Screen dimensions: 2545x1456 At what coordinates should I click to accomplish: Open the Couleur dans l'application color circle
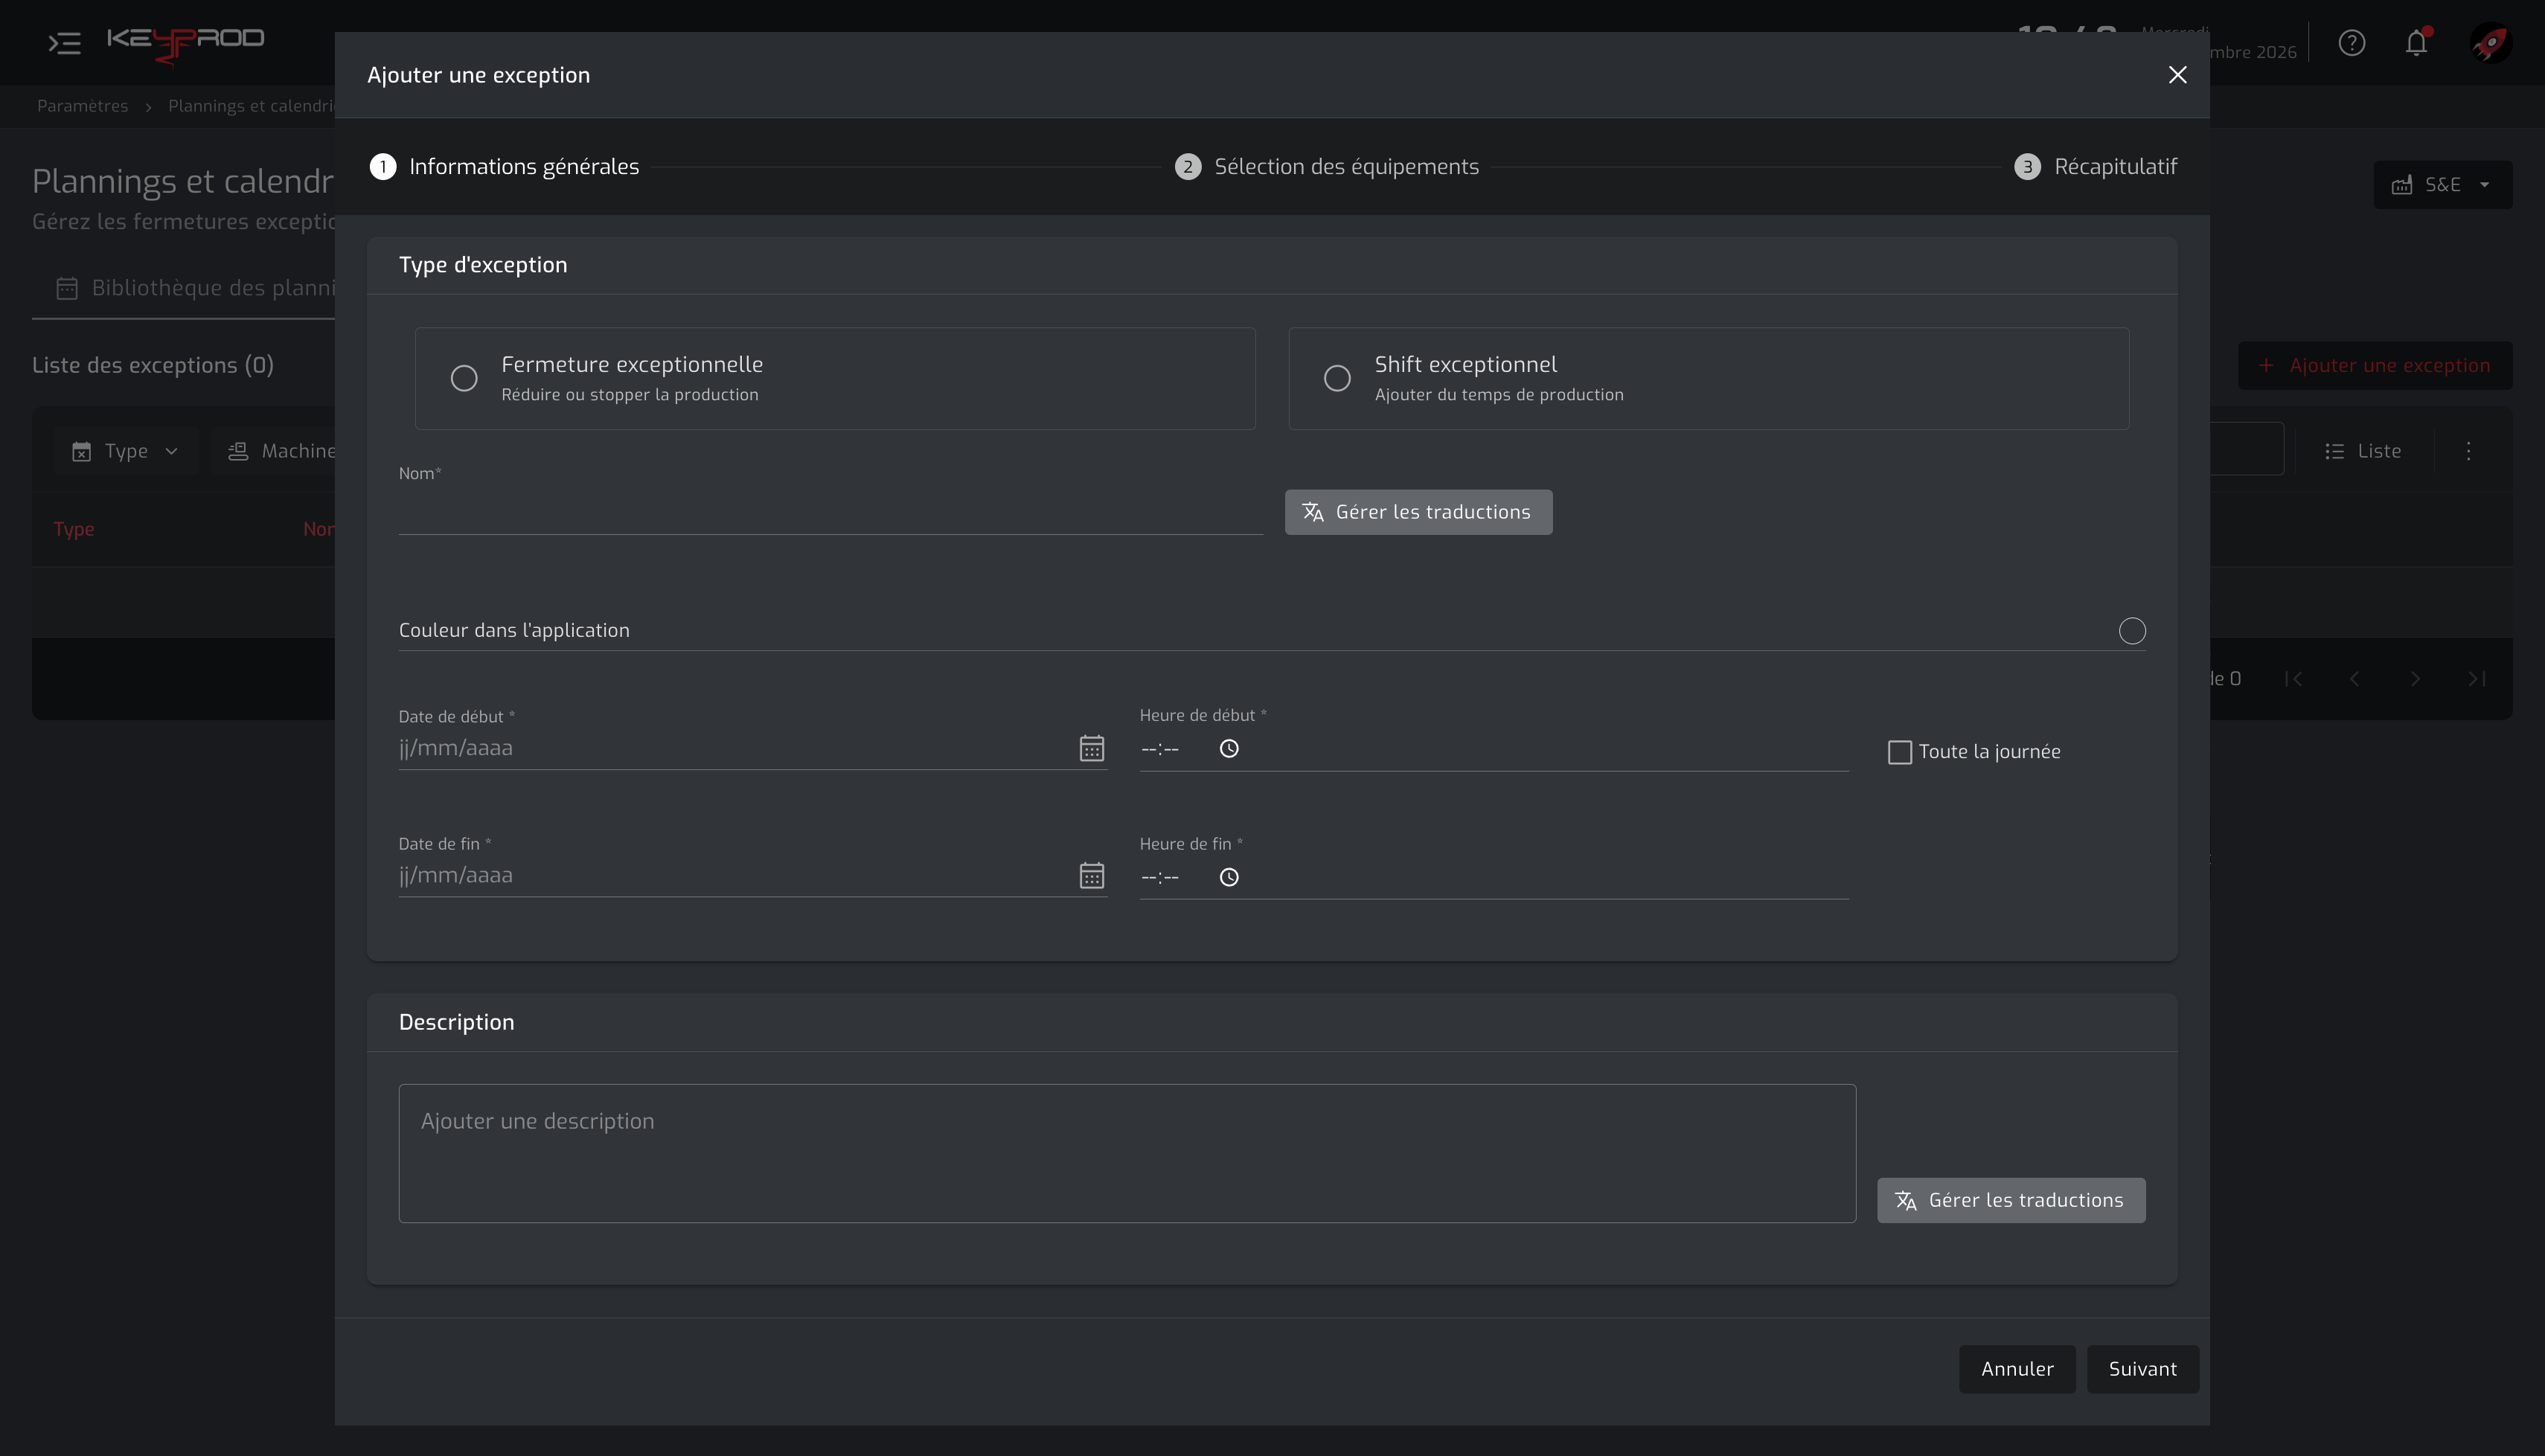pyautogui.click(x=2132, y=631)
